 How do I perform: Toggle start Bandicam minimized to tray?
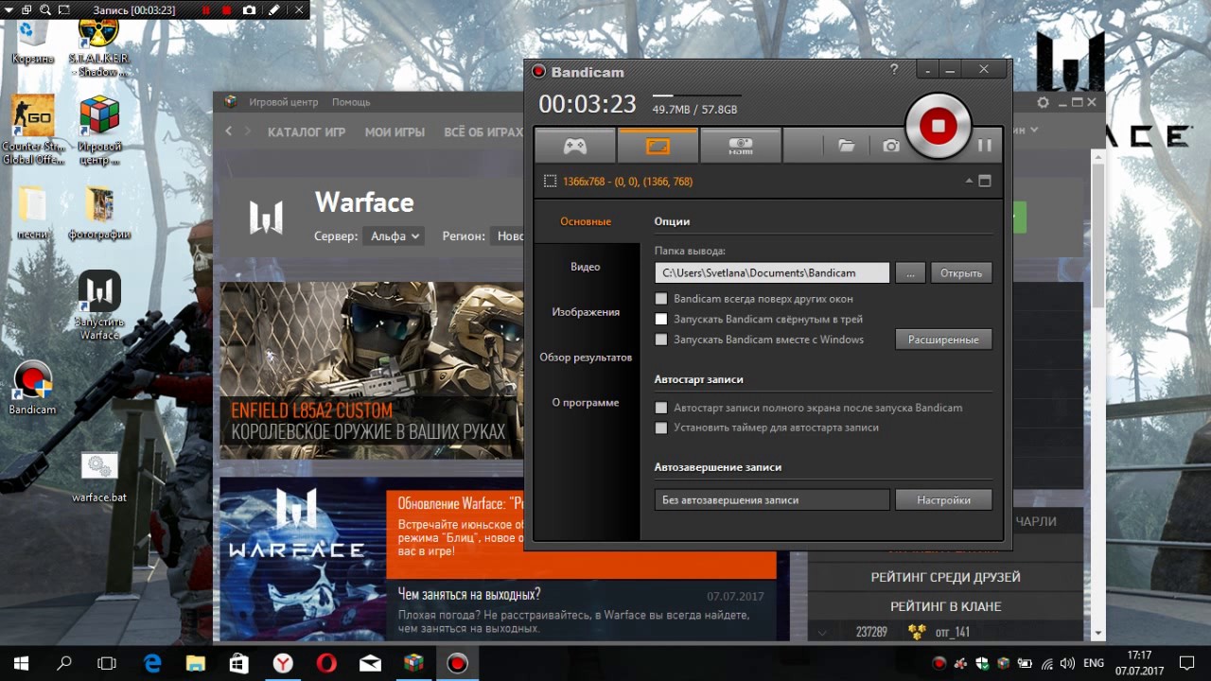661,319
